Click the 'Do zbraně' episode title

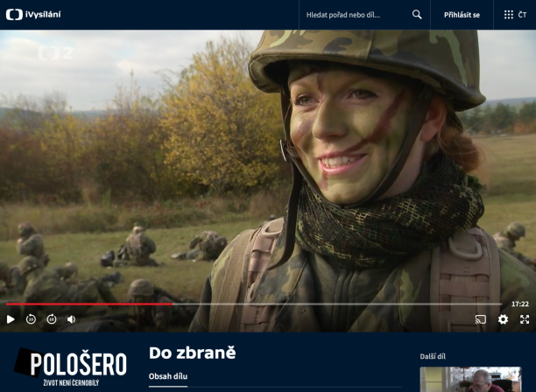click(x=192, y=353)
